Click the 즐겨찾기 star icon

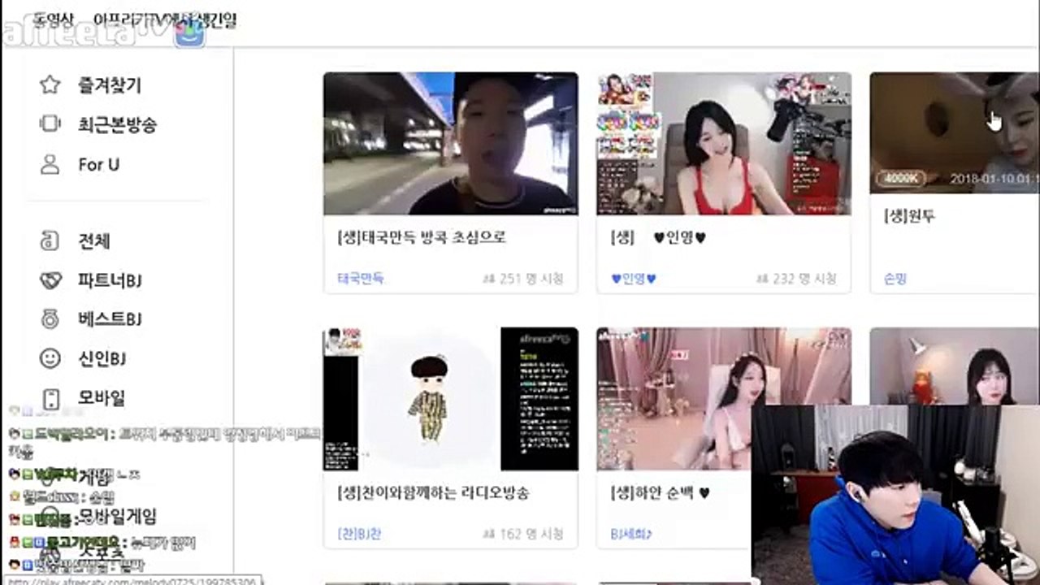click(50, 84)
